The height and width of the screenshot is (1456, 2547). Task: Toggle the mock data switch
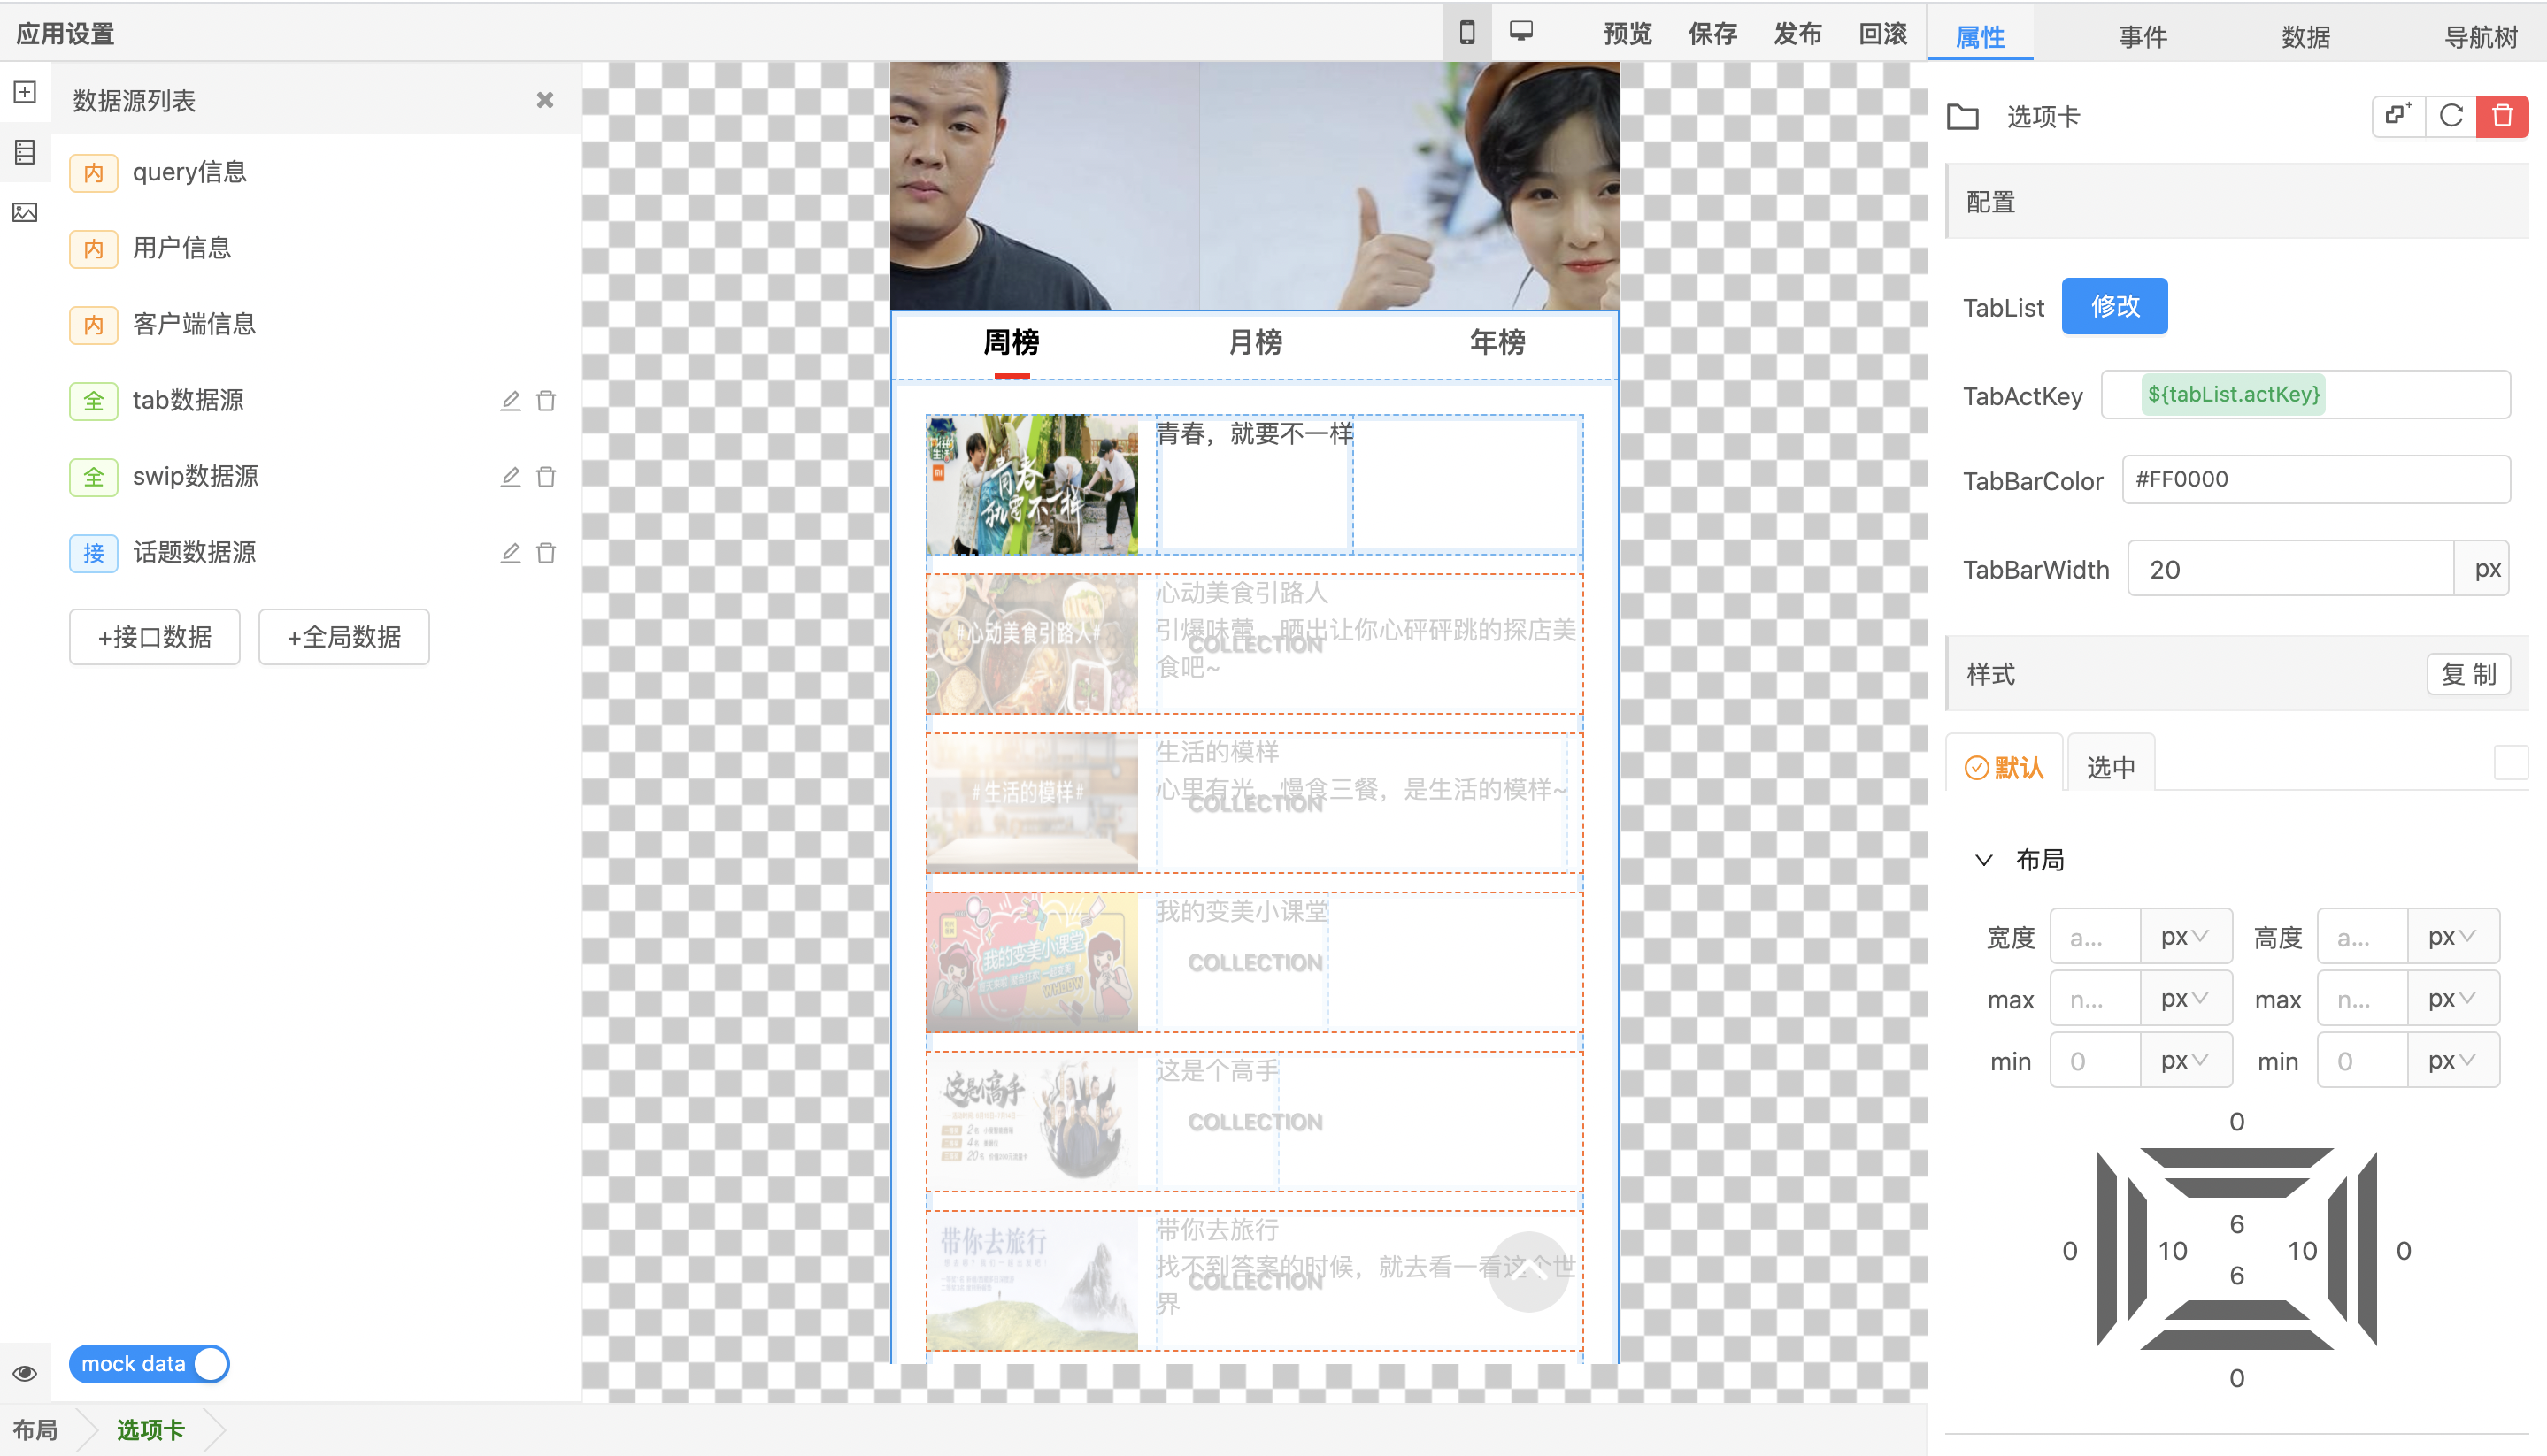tap(149, 1364)
